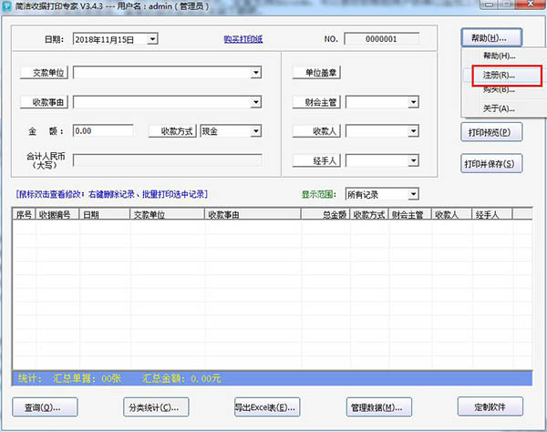Open the 收款方式 现金 dropdown
547x432 pixels.
[256, 131]
